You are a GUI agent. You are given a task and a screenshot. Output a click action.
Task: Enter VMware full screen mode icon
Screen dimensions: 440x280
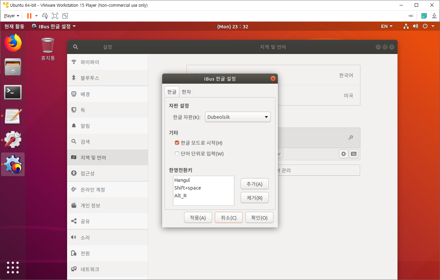click(x=55, y=16)
